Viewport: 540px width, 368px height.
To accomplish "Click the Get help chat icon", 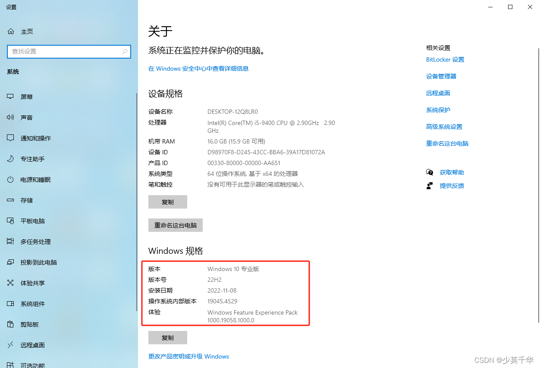I will coord(430,172).
